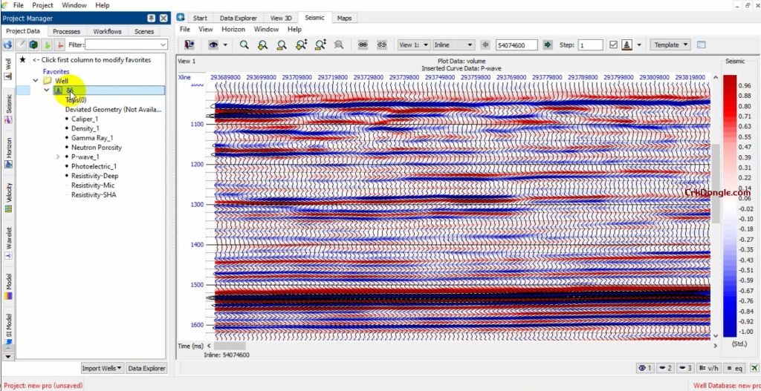Toggle view 2 visibility button
Viewport: 761px width, 391px height.
[665, 368]
